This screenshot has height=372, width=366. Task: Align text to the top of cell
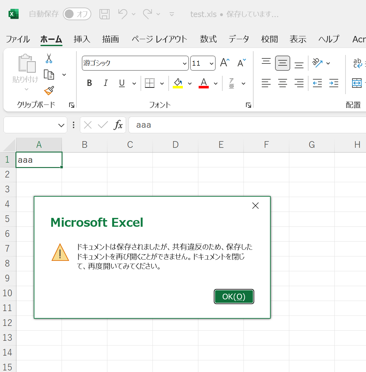click(266, 61)
